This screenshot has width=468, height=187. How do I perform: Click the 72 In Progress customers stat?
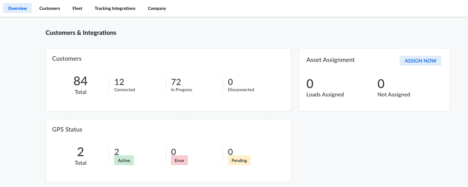pos(176,82)
